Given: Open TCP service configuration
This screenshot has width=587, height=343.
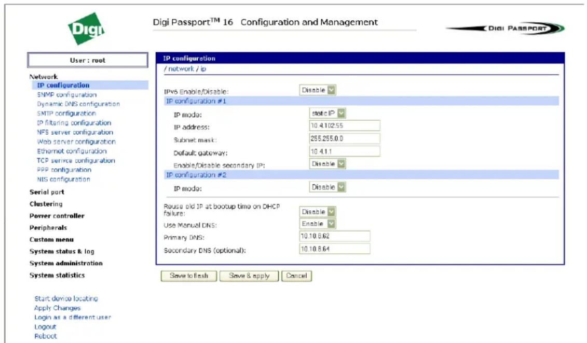Looking at the screenshot, I should [76, 161].
